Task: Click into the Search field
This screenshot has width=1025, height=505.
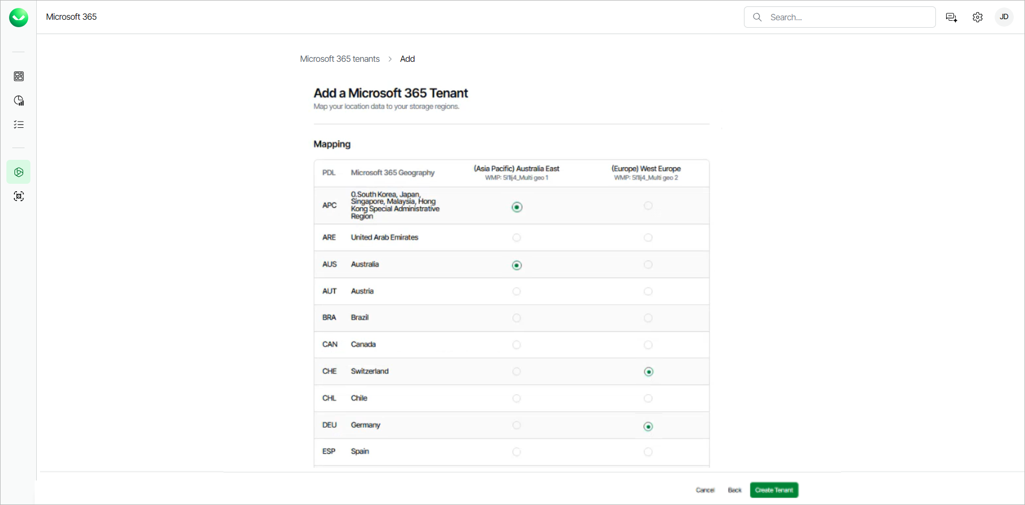Action: point(848,17)
